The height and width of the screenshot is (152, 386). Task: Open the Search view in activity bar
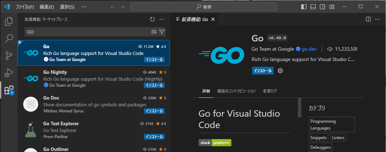click(9, 39)
